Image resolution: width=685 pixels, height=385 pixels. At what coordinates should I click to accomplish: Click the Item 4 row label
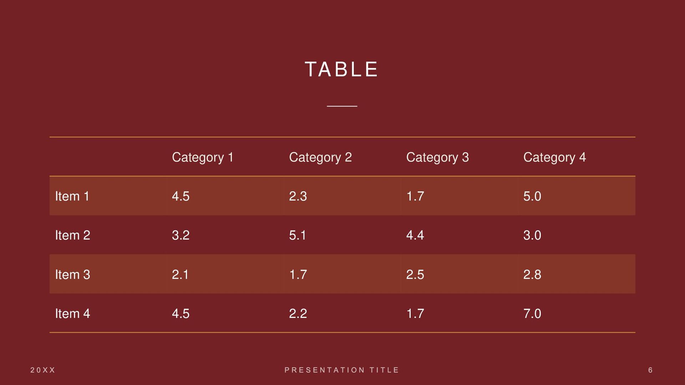click(72, 314)
